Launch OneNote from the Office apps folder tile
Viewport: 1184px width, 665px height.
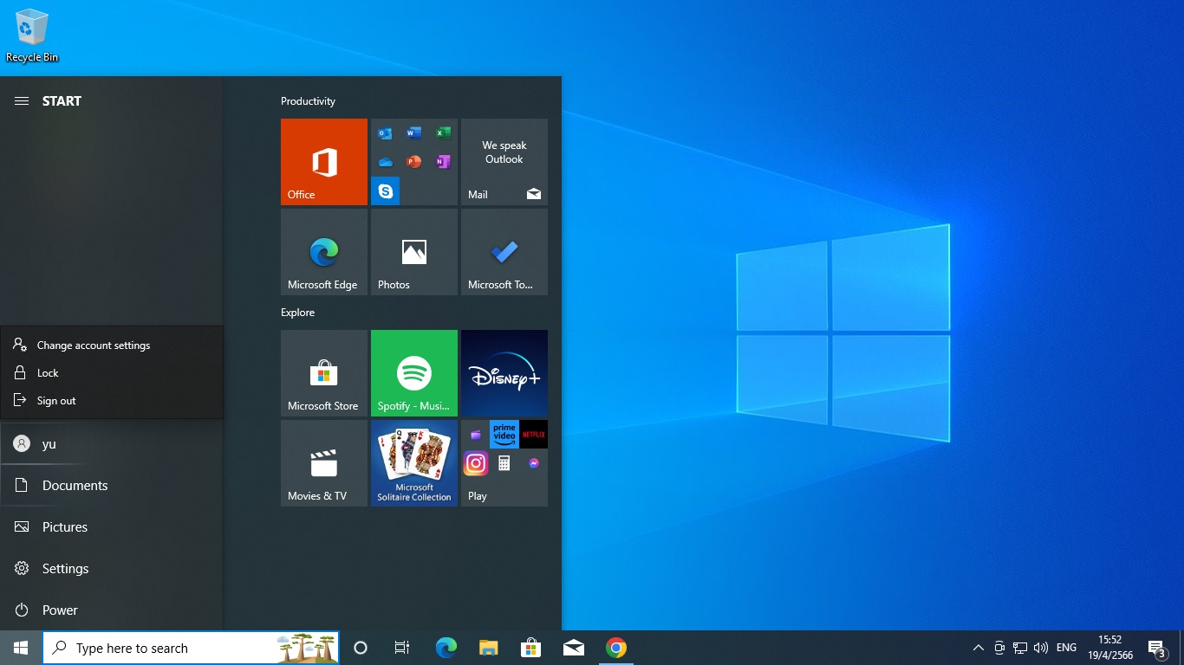pyautogui.click(x=443, y=162)
